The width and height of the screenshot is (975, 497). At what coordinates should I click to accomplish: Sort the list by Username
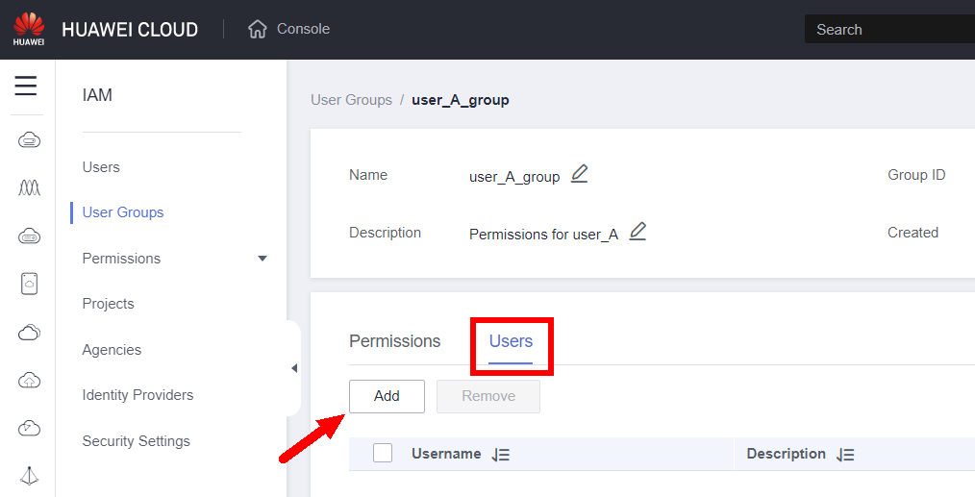pyautogui.click(x=500, y=455)
